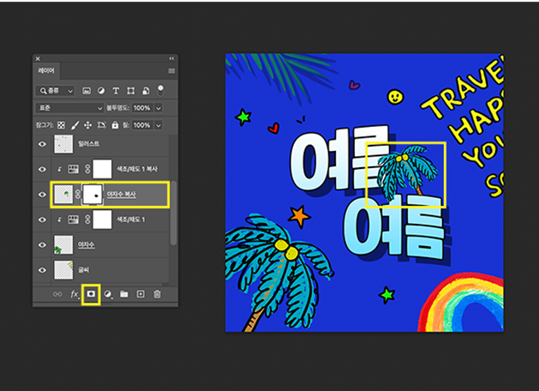Select mask thumbnail of 색조/채도 1
Image resolution: width=539 pixels, height=391 pixels.
pos(102,220)
